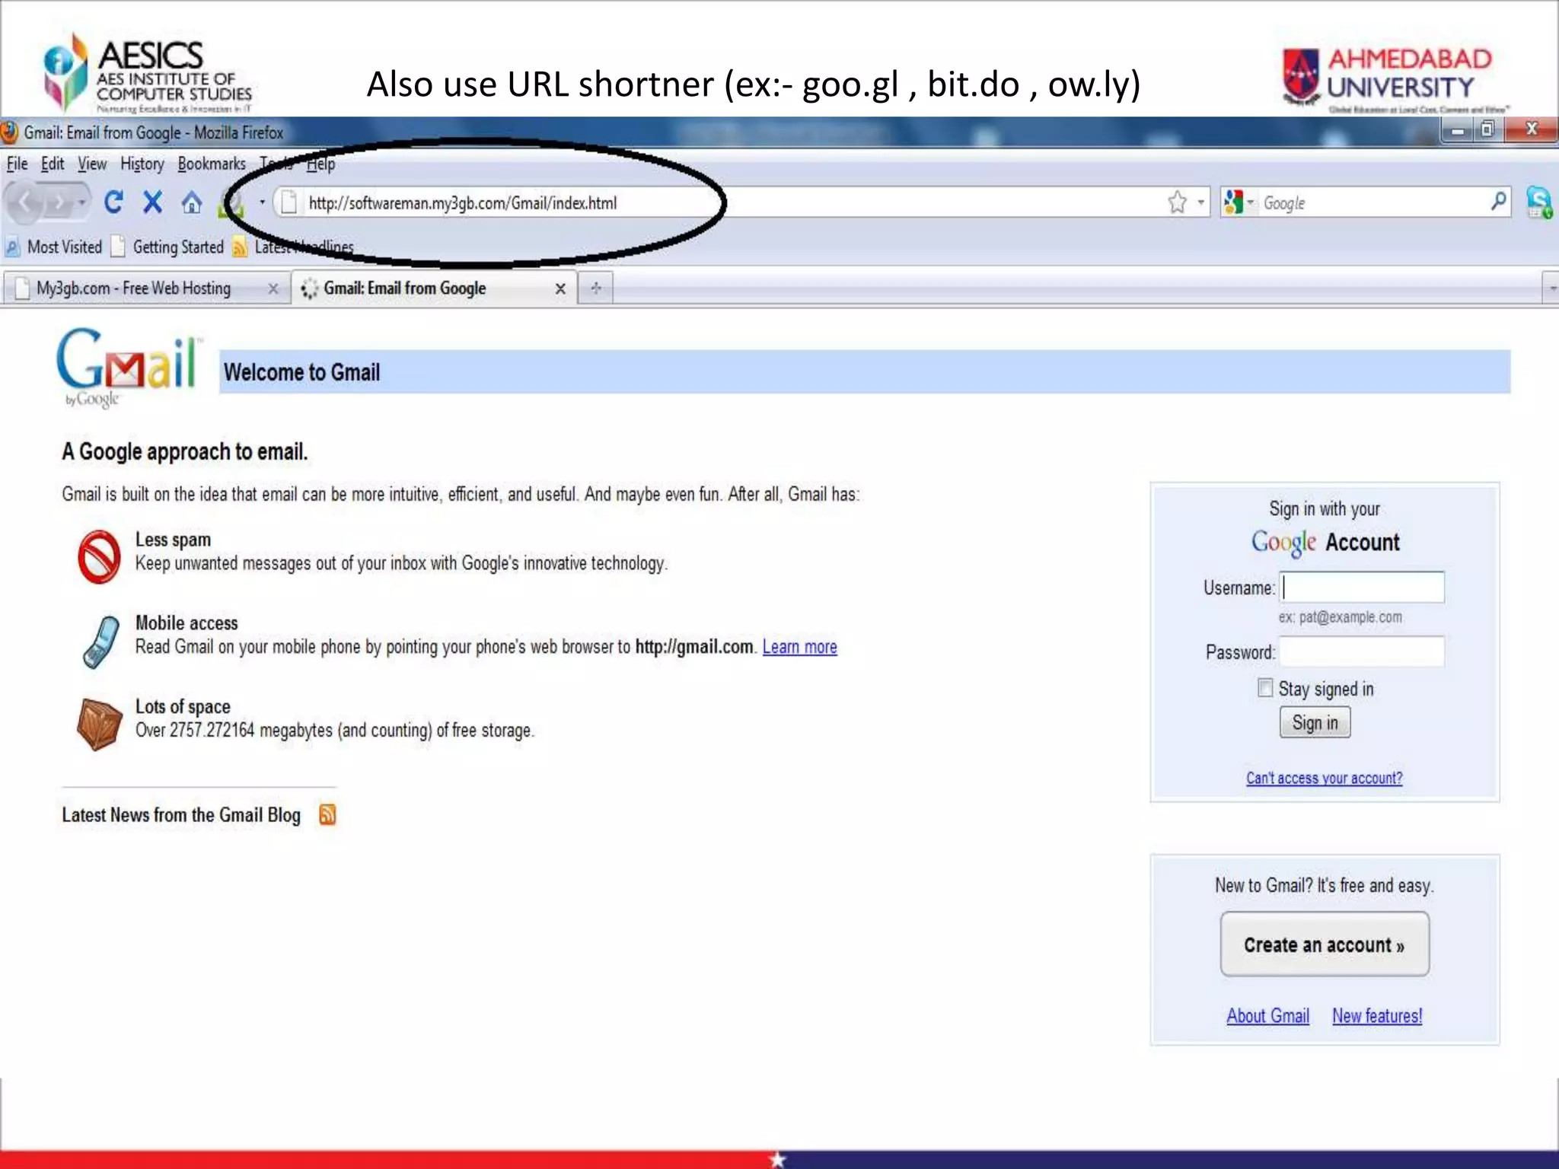The image size is (1559, 1169).
Task: Click the Reload page icon
Action: coord(114,202)
